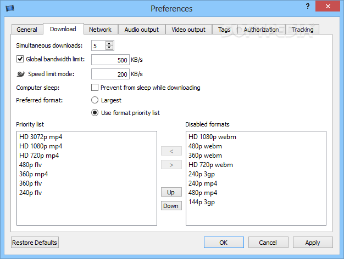Close the Preferences dialog
The width and height of the screenshot is (344, 259).
click(x=328, y=6)
